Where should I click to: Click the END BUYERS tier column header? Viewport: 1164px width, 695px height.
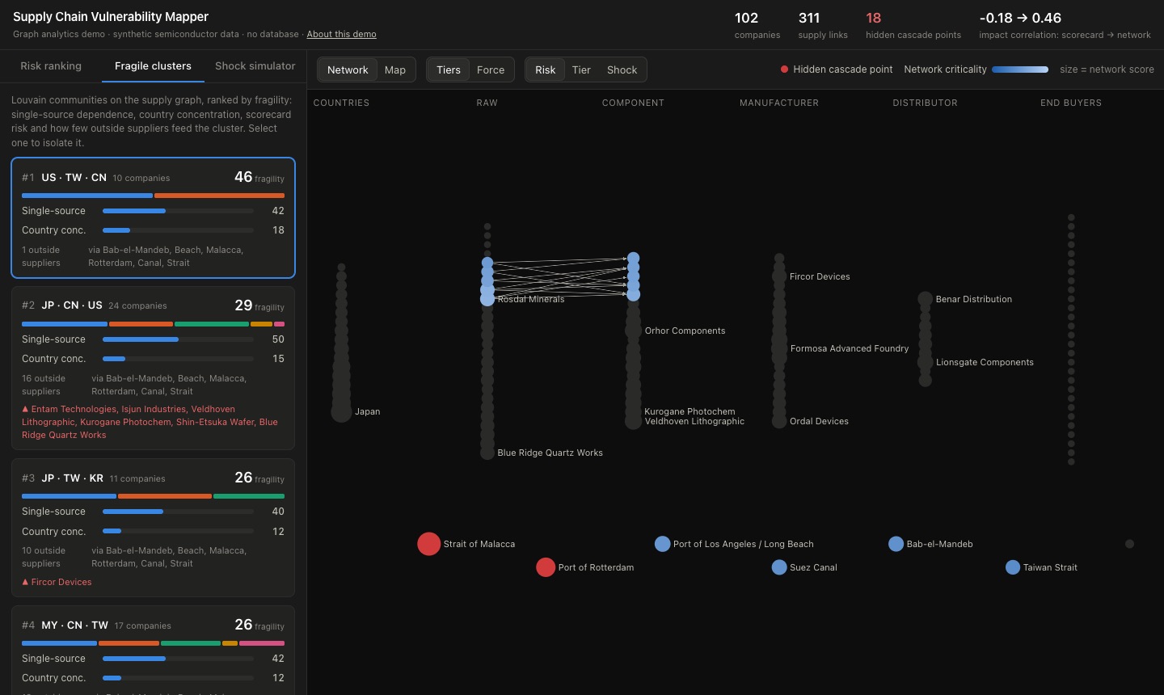[1071, 103]
